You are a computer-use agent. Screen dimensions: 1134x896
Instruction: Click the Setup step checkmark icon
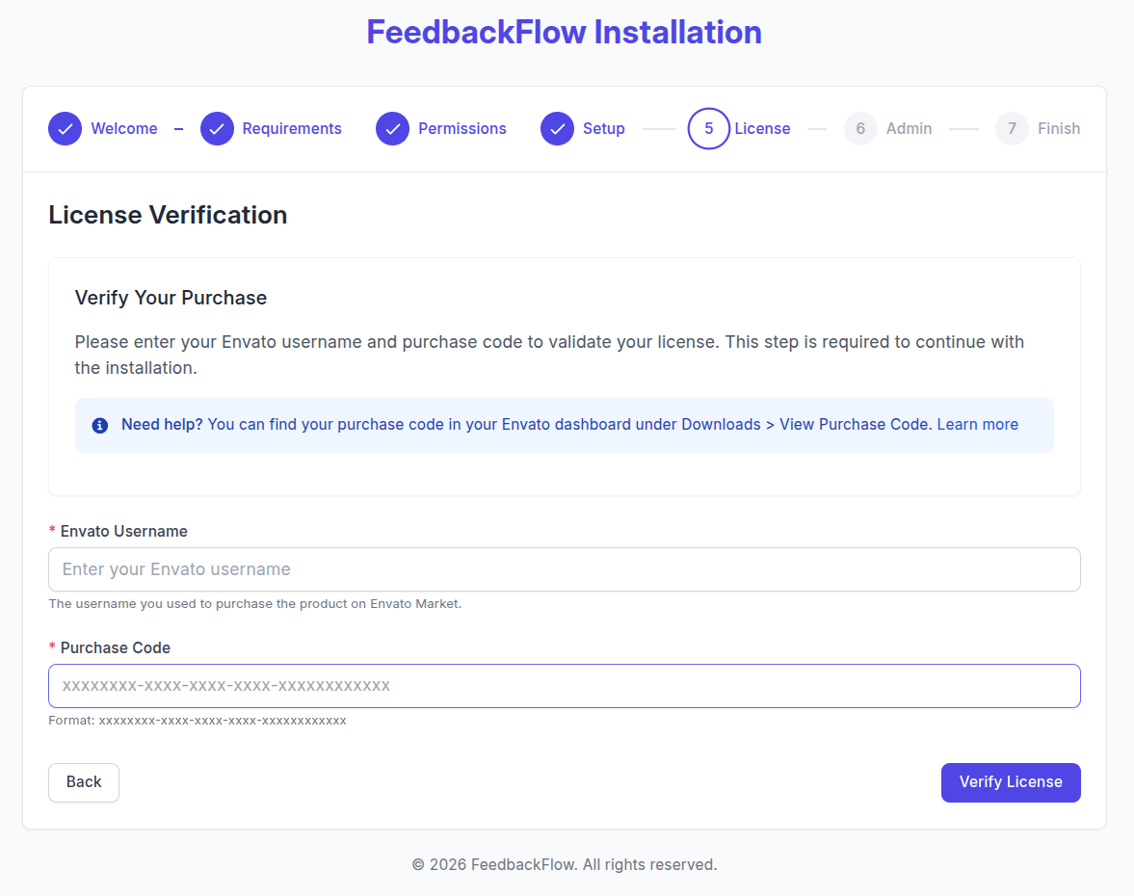pyautogui.click(x=557, y=128)
